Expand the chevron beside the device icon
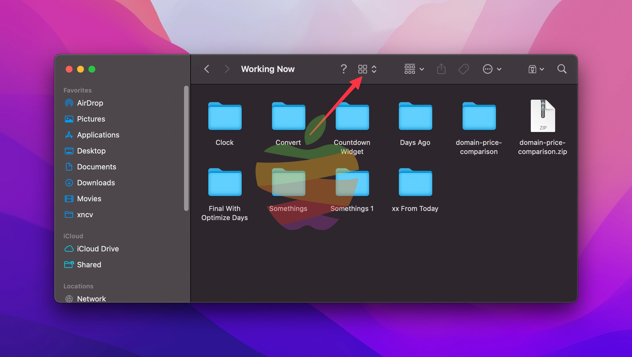This screenshot has height=357, width=632. click(542, 69)
